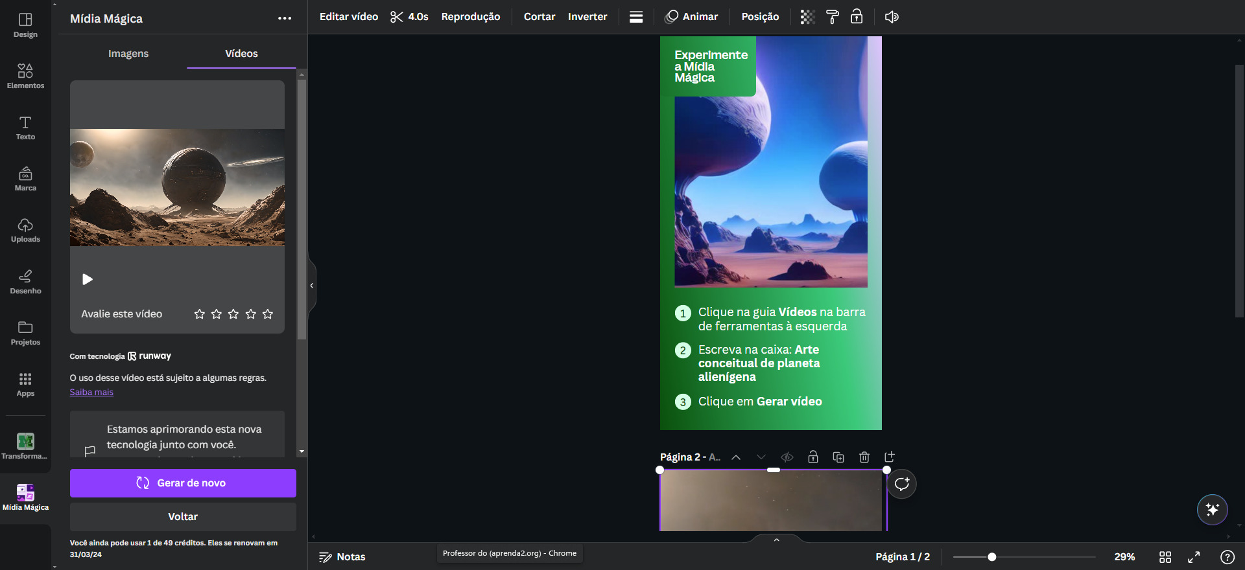Open the Uploads panel
1245x570 pixels.
pyautogui.click(x=25, y=230)
